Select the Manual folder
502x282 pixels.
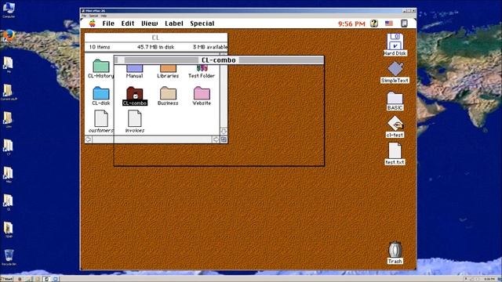[x=134, y=69]
